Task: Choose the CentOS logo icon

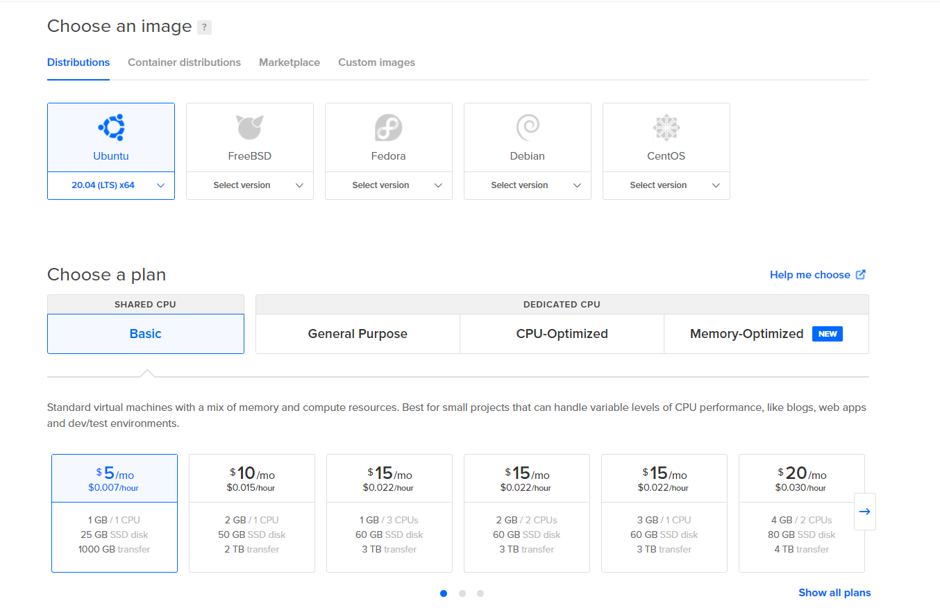Action: pos(666,128)
